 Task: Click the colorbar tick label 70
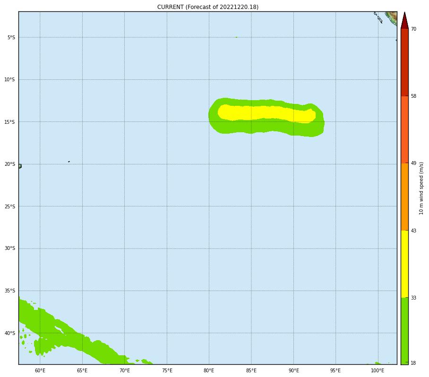(413, 29)
